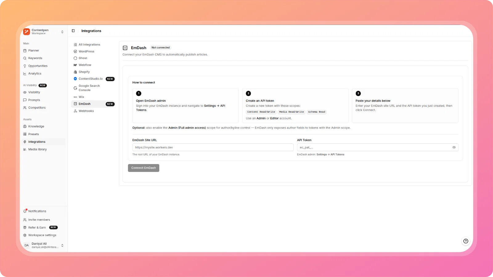Click the Visibility eye icon in sidebar

(25, 92)
